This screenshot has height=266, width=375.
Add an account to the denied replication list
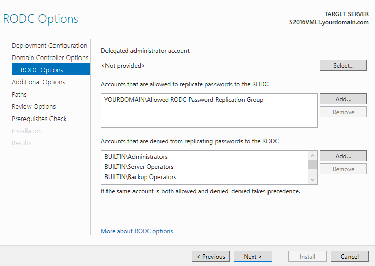click(x=343, y=156)
